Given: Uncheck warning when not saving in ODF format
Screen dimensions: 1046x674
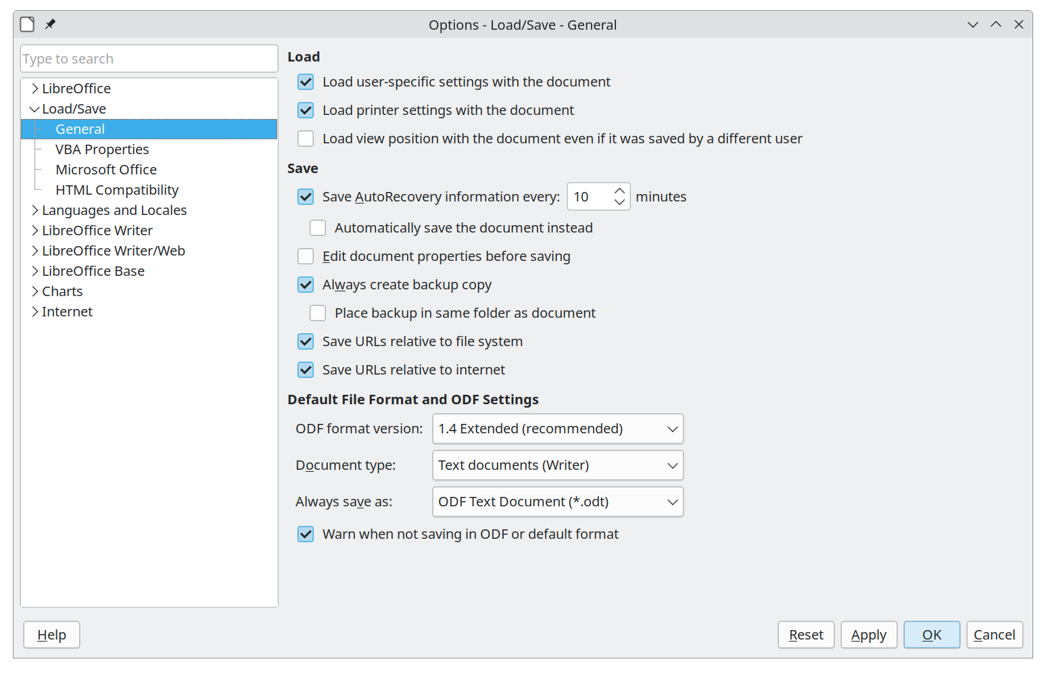Looking at the screenshot, I should (306, 533).
